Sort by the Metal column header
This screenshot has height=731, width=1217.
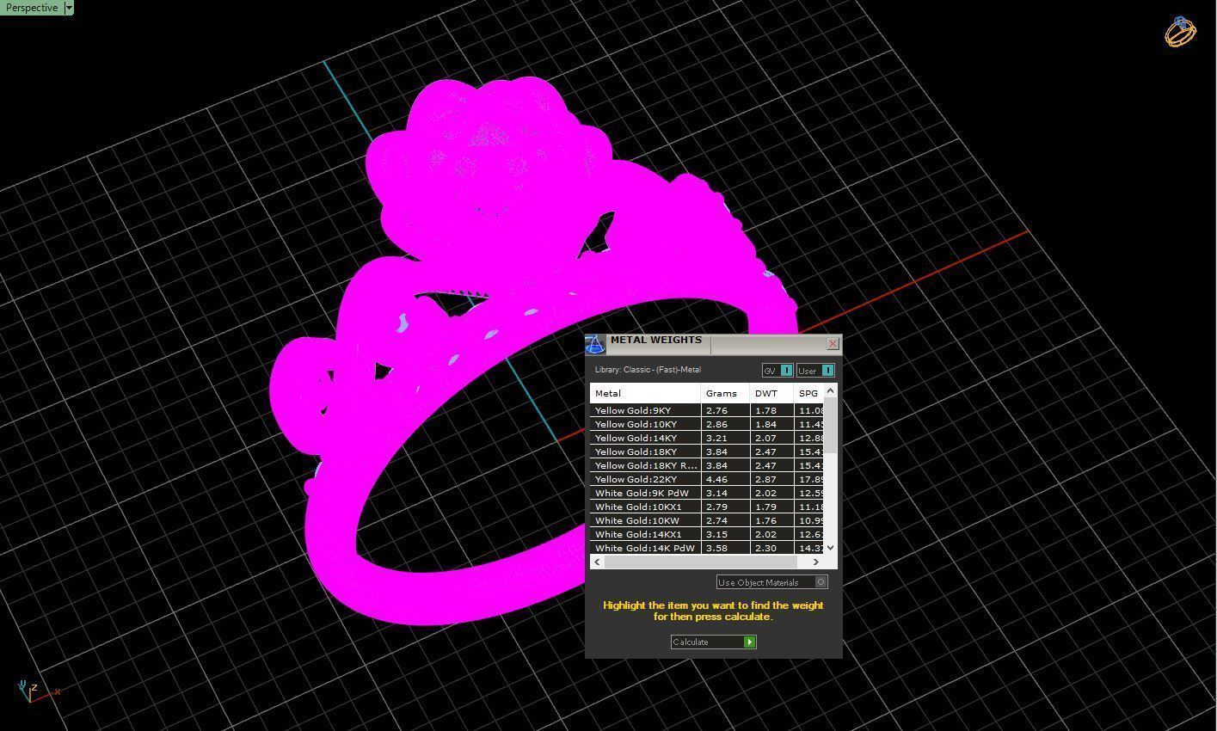[643, 394]
